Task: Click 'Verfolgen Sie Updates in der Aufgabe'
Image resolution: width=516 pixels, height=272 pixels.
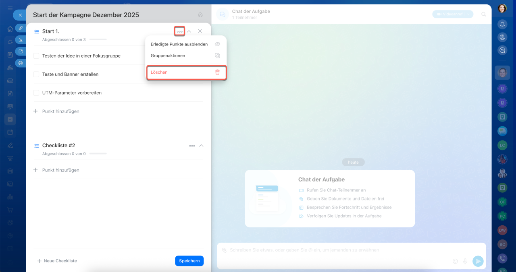Action: coord(344,216)
